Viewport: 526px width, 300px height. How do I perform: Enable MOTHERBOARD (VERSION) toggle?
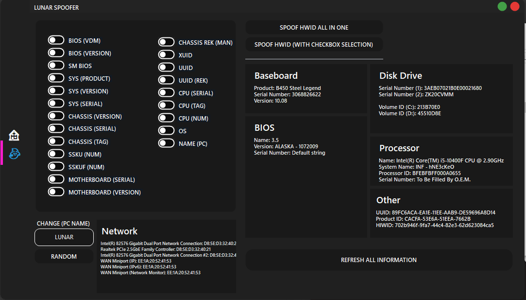point(56,192)
